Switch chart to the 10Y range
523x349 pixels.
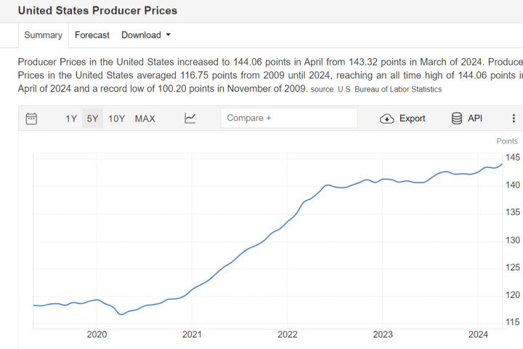pyautogui.click(x=116, y=119)
